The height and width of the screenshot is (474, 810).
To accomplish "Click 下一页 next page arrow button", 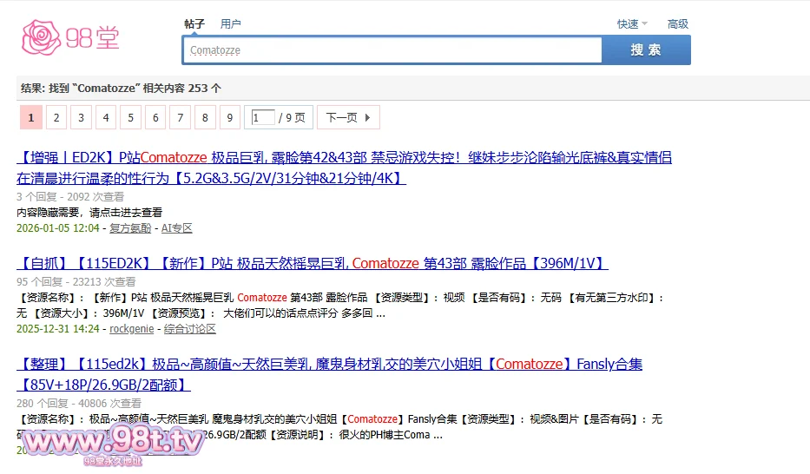I will 348,118.
